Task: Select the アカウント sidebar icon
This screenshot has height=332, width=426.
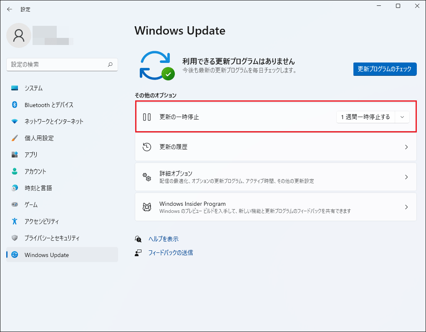Action: (15, 171)
